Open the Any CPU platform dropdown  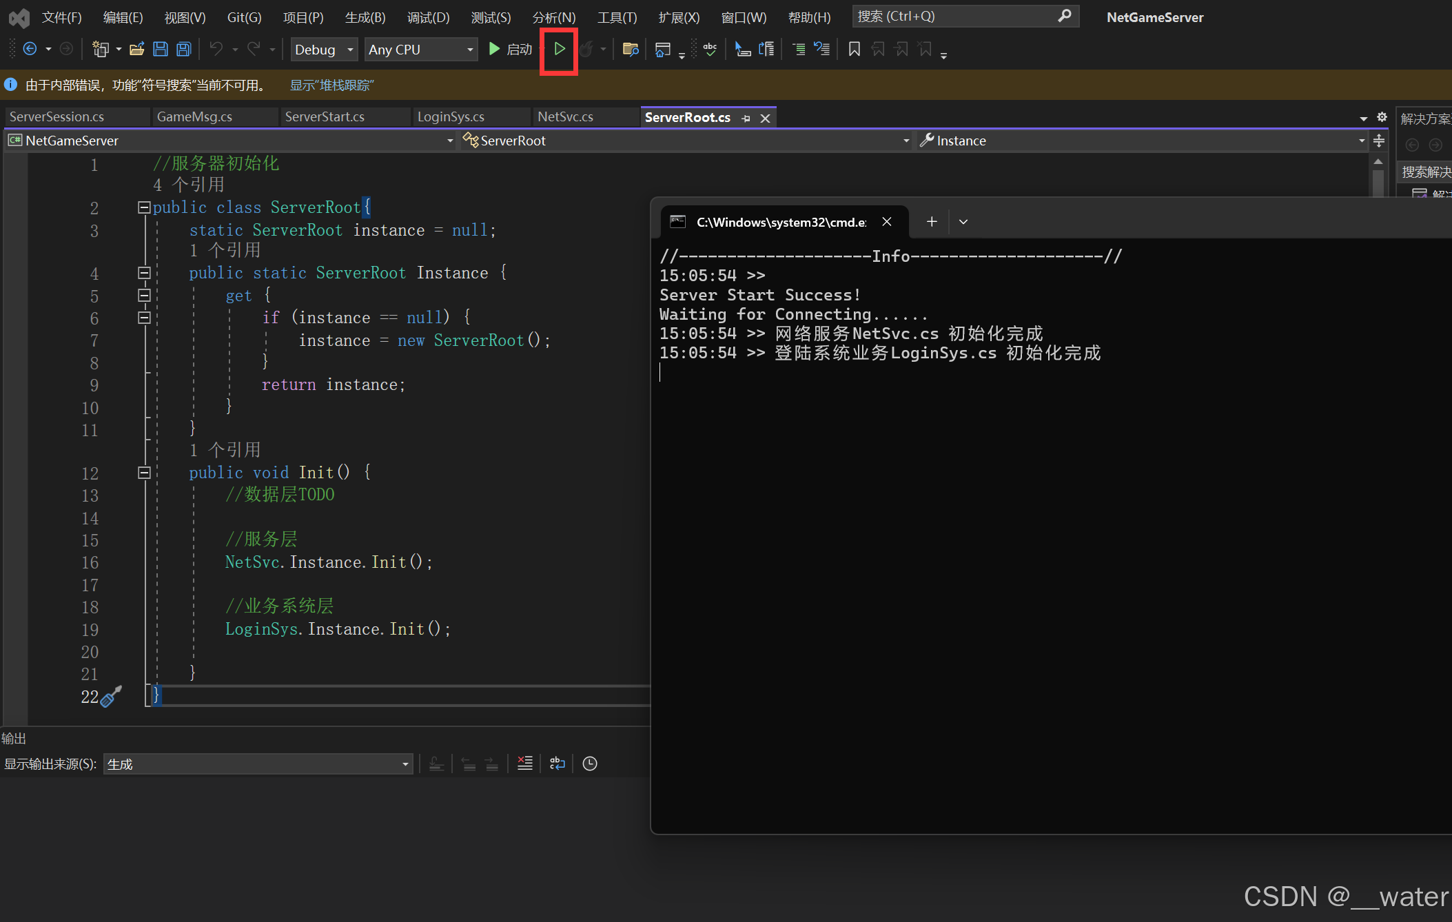[420, 50]
